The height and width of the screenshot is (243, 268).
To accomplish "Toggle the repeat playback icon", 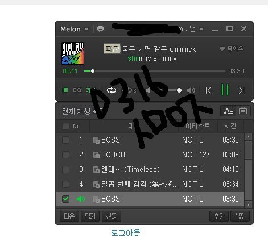I will pos(112,90).
